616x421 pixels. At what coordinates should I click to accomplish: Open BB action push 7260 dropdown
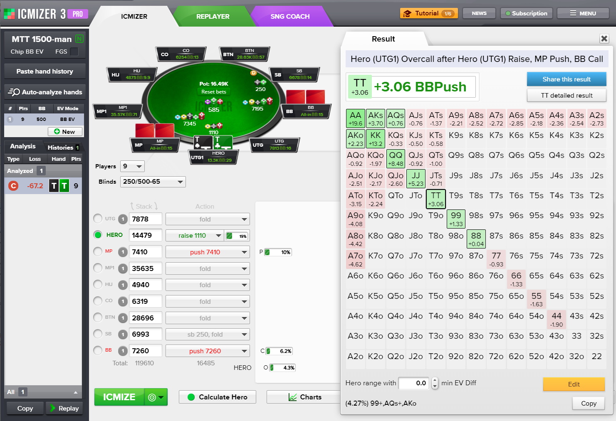[x=208, y=351]
